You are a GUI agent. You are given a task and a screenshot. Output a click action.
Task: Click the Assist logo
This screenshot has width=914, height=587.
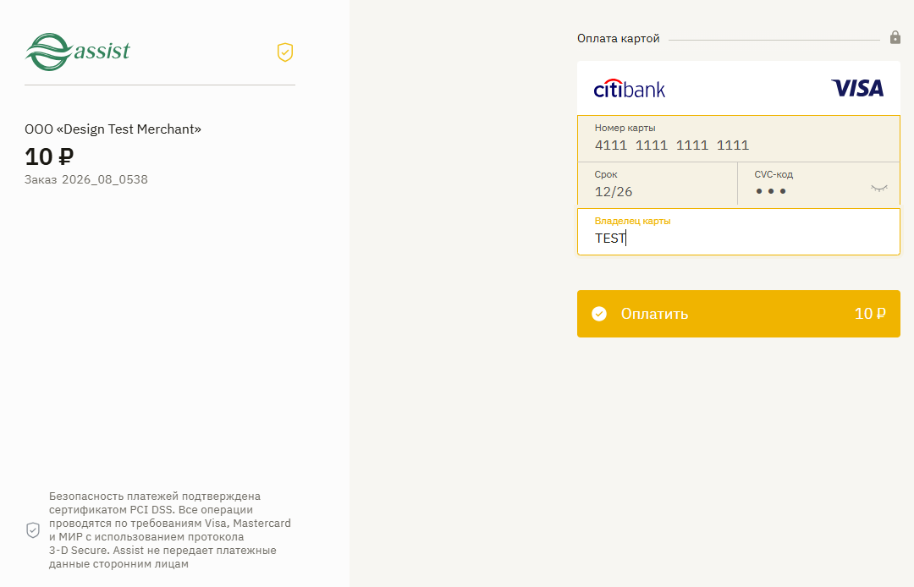click(x=78, y=52)
